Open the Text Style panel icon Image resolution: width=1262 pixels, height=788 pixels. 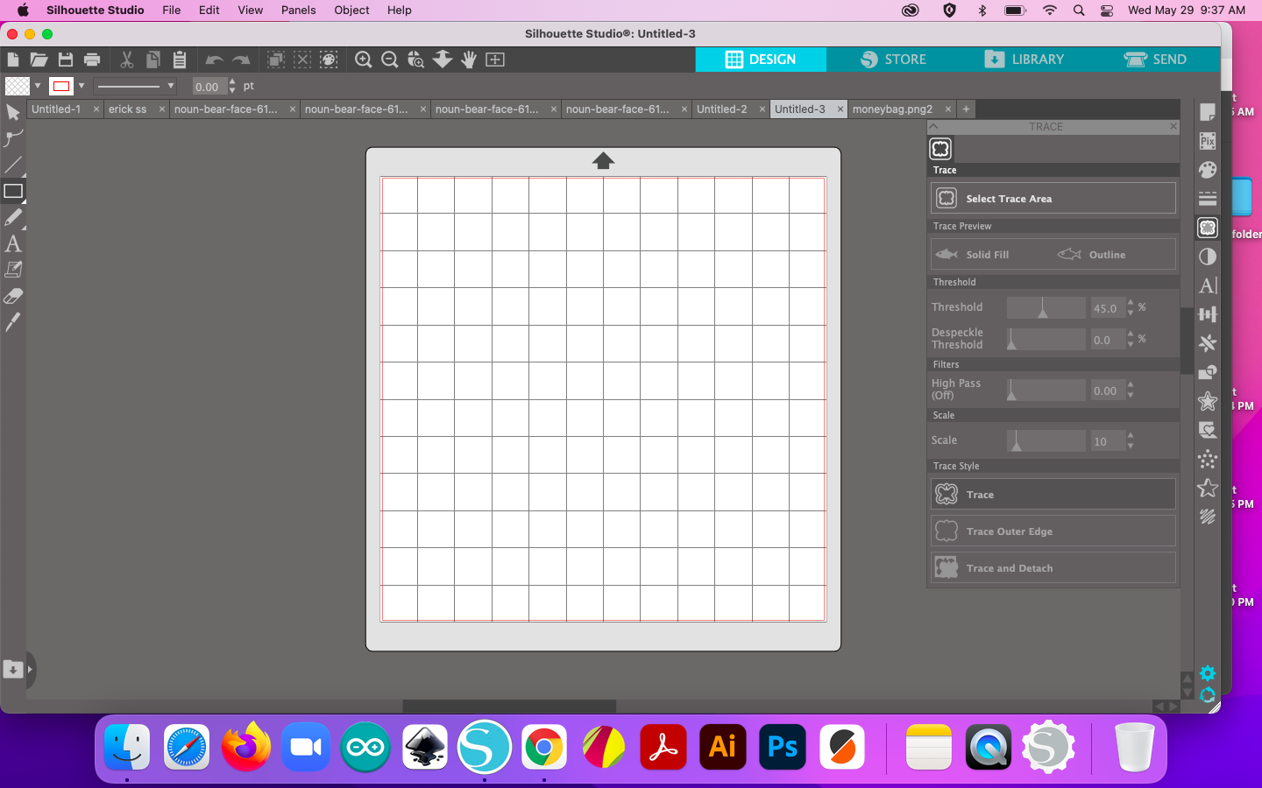[1208, 285]
